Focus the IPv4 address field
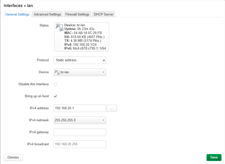This screenshot has width=225, height=164. pyautogui.click(x=80, y=108)
